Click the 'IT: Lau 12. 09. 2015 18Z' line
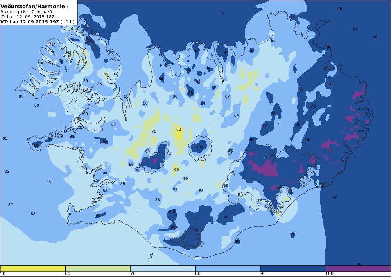Screen dimensions: 391x277 coord(27,17)
